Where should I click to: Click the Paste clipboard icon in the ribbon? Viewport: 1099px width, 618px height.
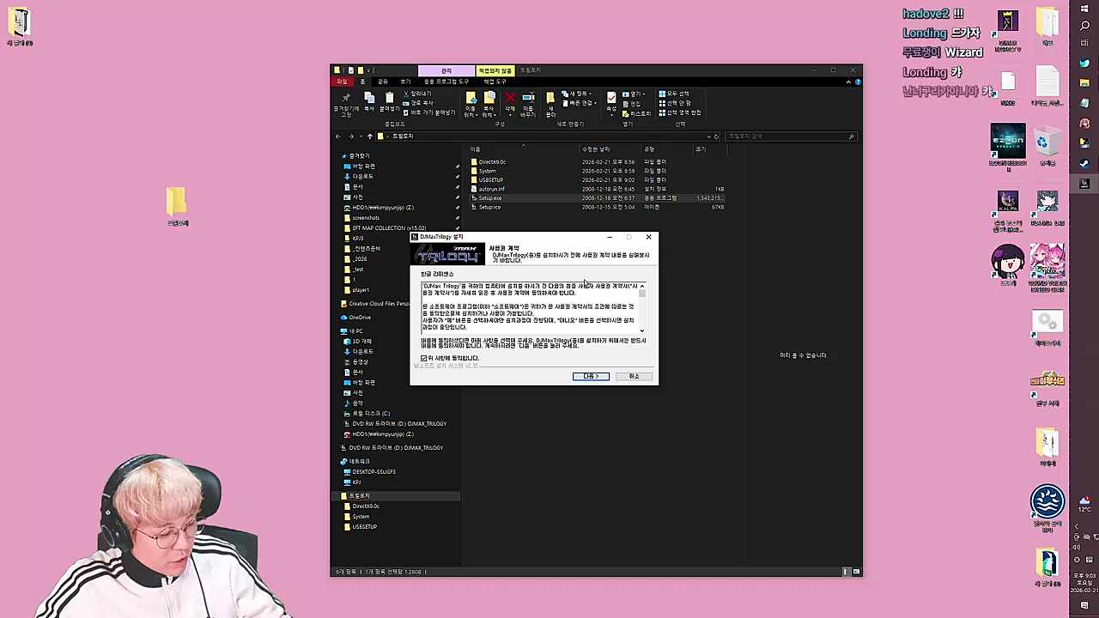point(389,100)
